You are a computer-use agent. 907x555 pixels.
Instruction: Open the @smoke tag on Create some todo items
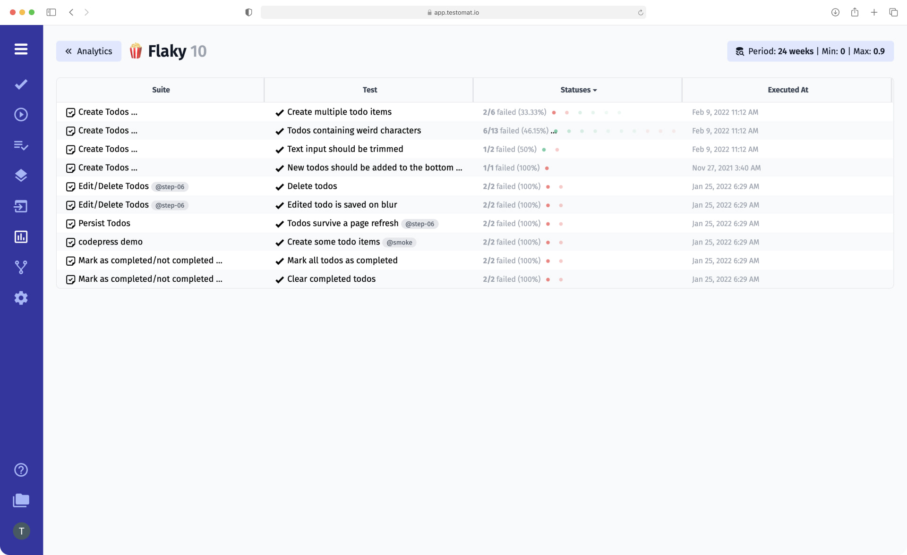(x=399, y=242)
